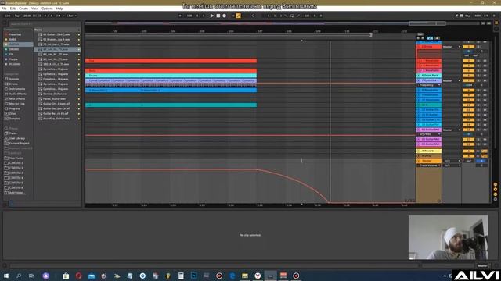Screen dimensions: 501x281
Task: Open the Max for Live category
Action: click(x=17, y=104)
